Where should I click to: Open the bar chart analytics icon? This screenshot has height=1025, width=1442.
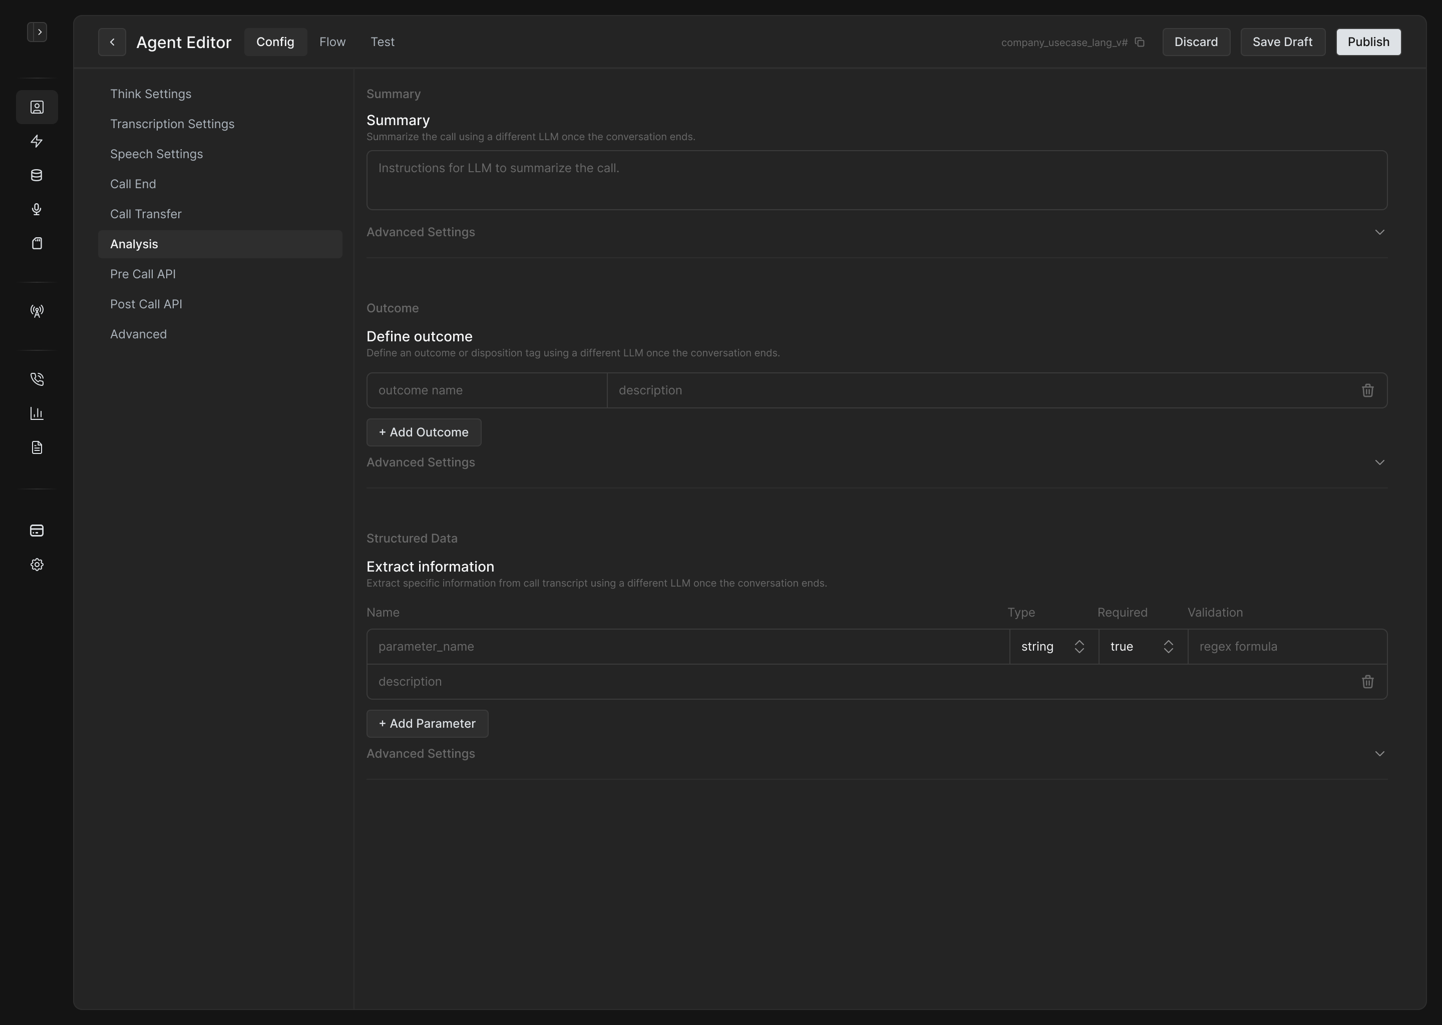37,413
